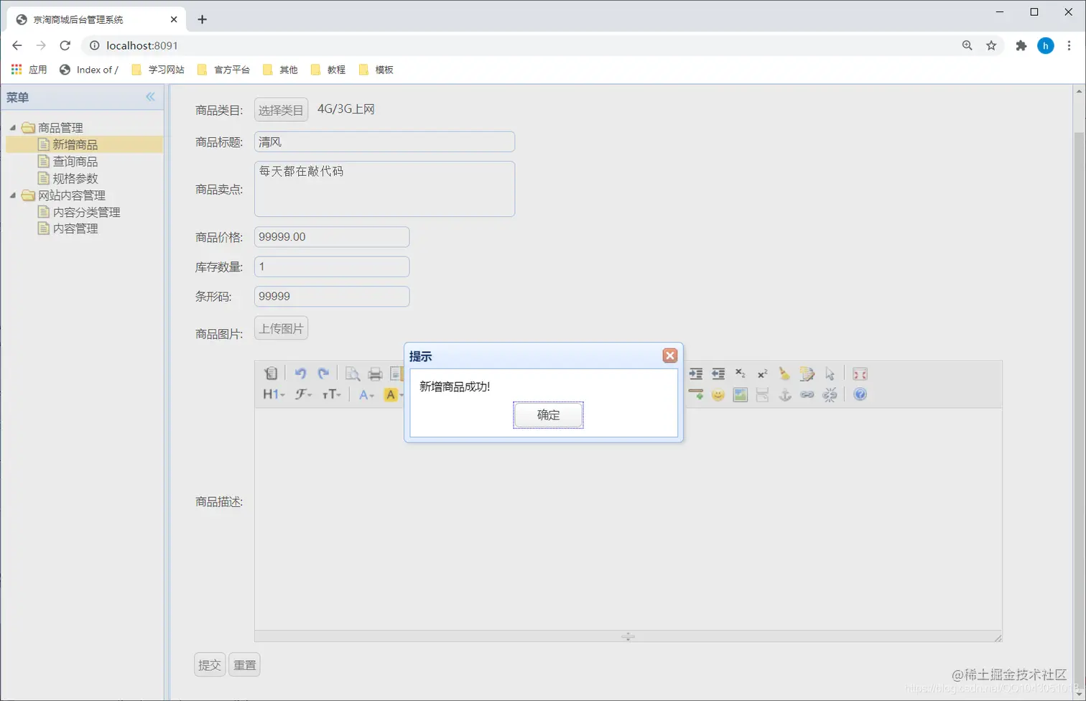
Task: Click the editor about help icon
Action: click(x=860, y=394)
